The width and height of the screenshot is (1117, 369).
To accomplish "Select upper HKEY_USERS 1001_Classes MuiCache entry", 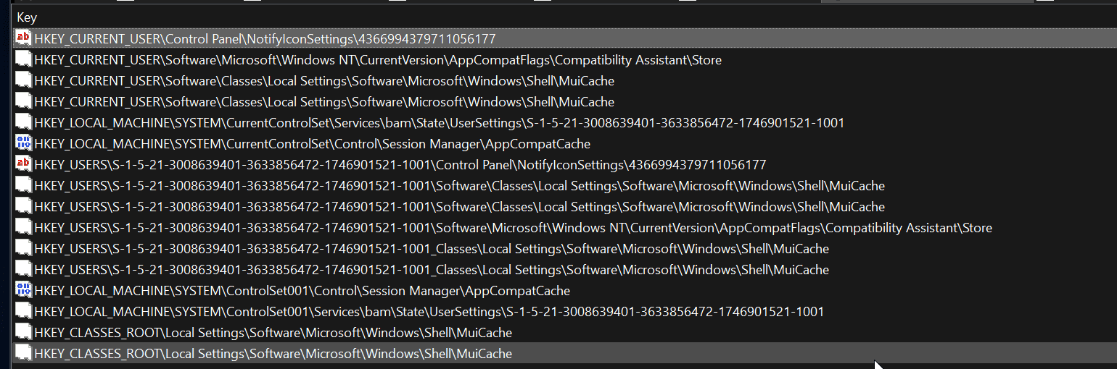I will [432, 248].
